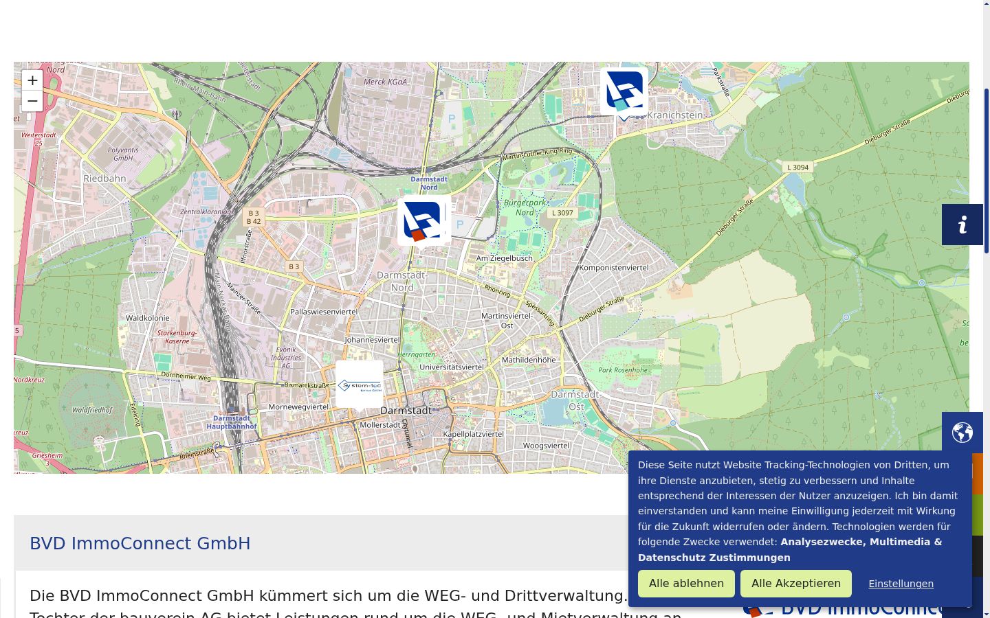Click the L 3094 road sign
This screenshot has height=618, width=990.
coord(798,167)
